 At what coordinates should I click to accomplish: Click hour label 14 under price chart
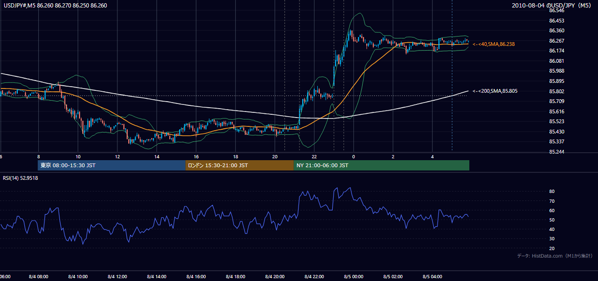click(x=157, y=157)
